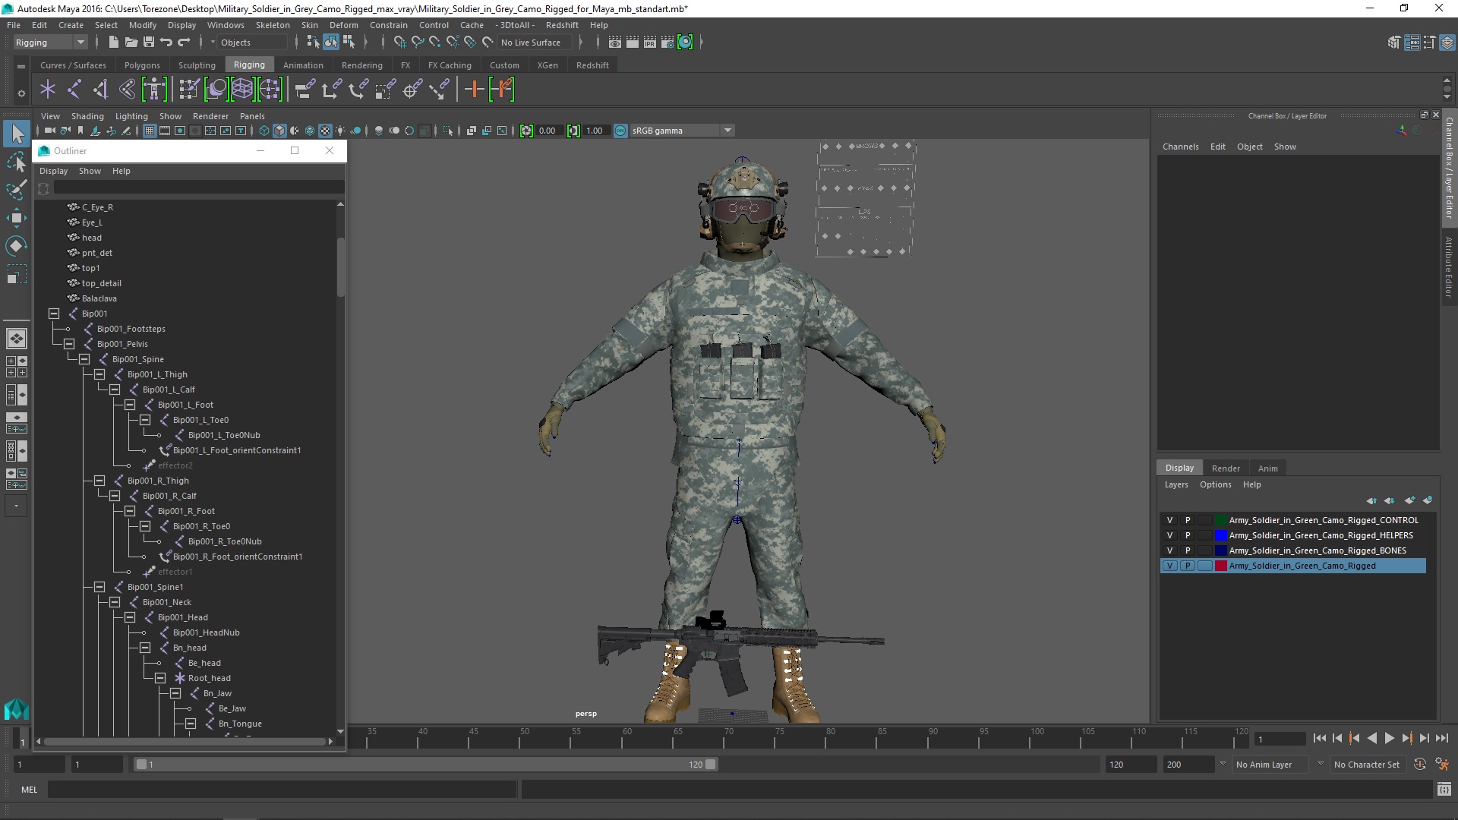
Task: Toggle visibility of the CONTROL layer
Action: tap(1169, 521)
